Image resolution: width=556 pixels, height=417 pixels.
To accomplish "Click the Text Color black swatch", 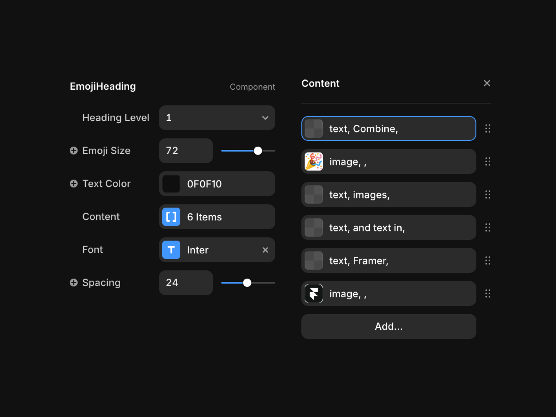I will coord(171,184).
